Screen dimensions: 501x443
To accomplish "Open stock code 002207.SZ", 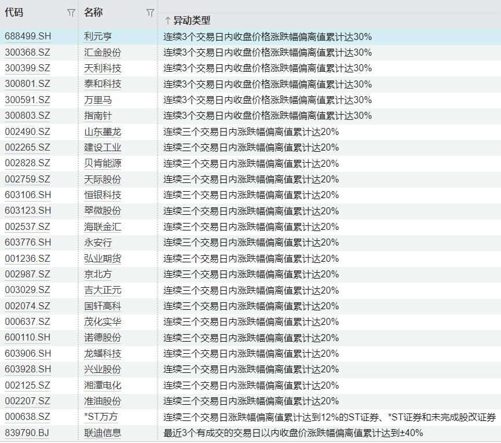I will click(x=27, y=401).
